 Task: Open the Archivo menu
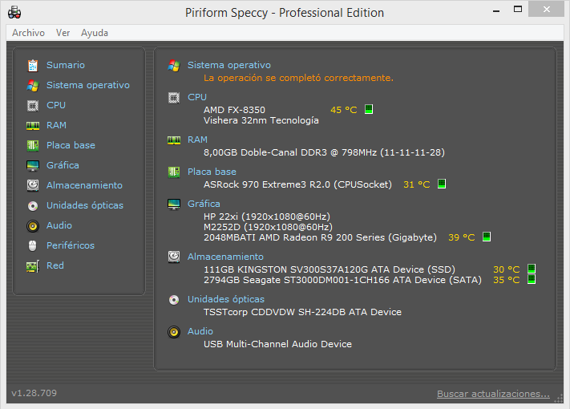pos(28,33)
